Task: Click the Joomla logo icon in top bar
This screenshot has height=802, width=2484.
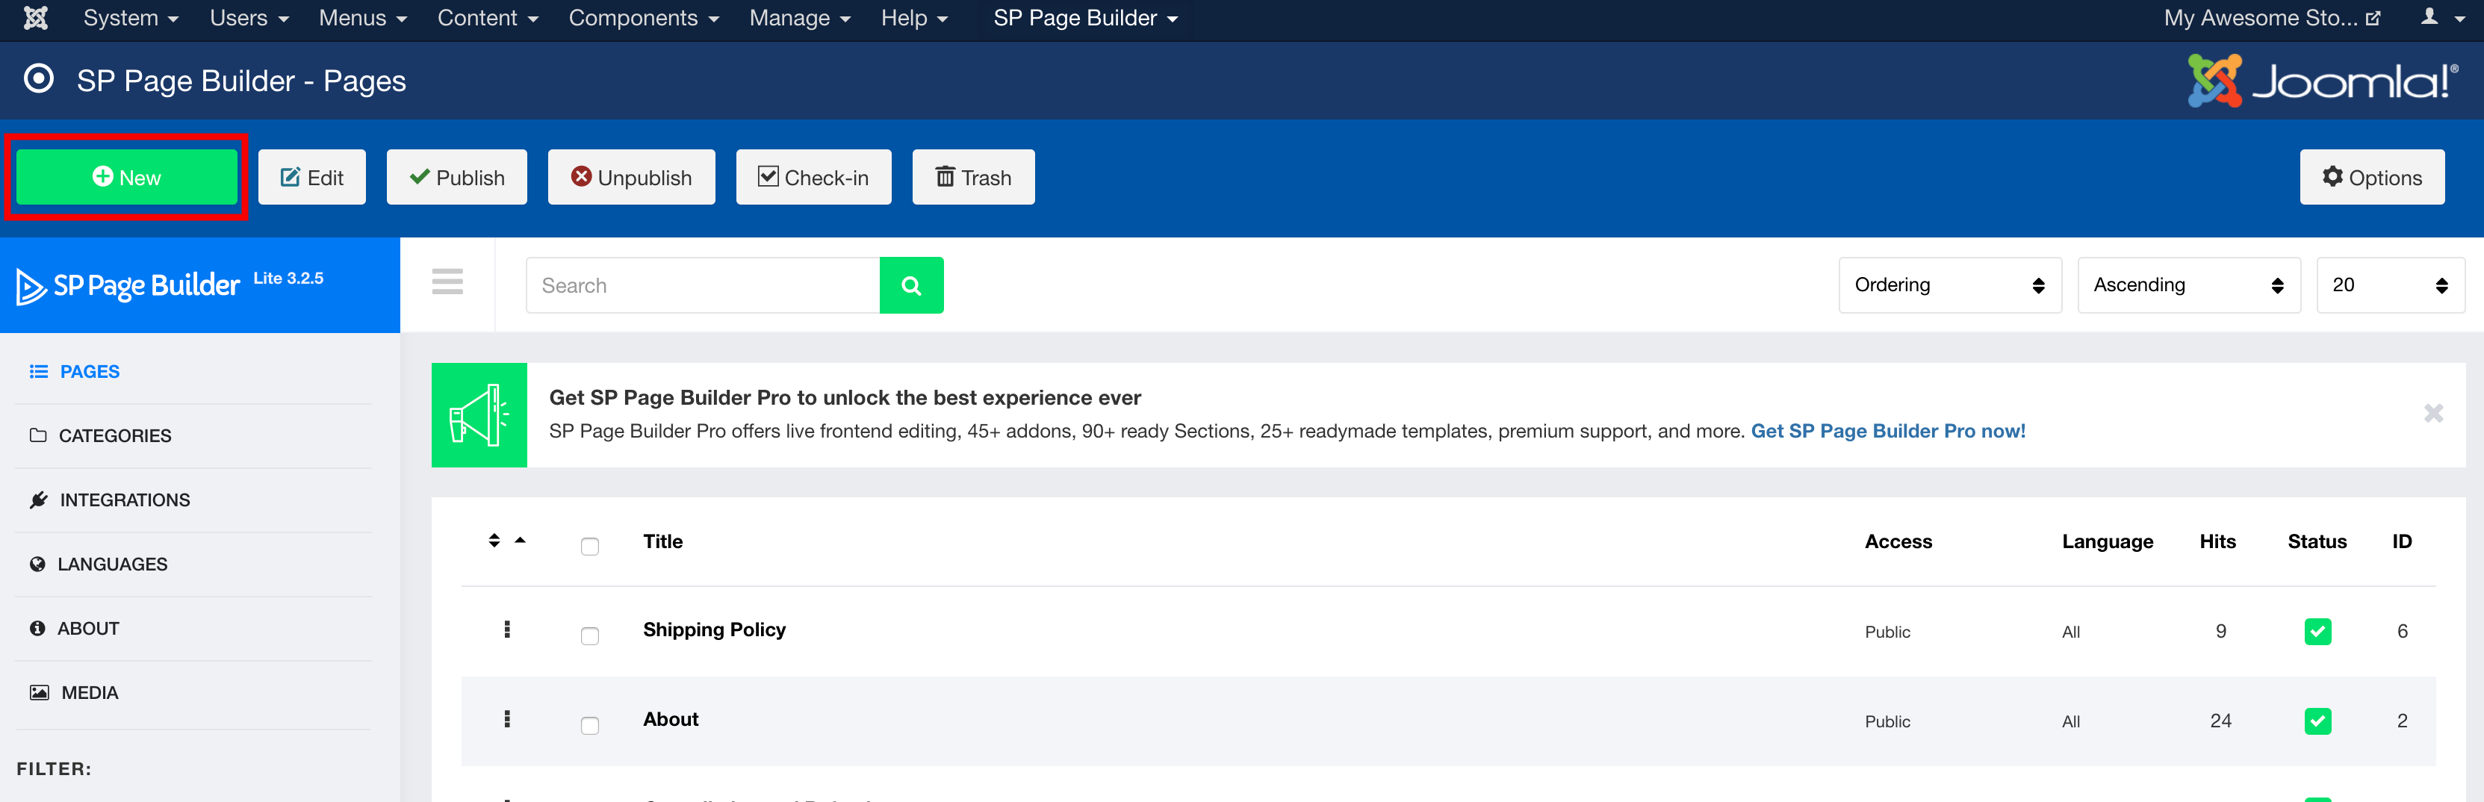Action: [36, 17]
